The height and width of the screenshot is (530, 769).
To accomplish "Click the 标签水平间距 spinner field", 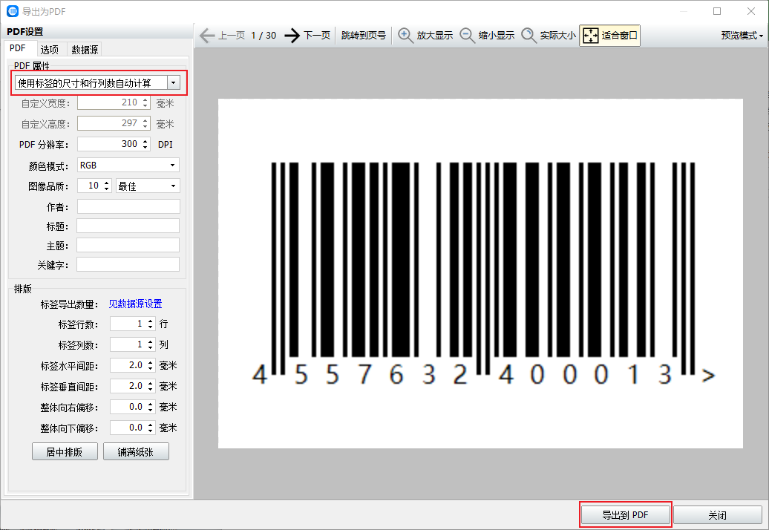I will [132, 365].
